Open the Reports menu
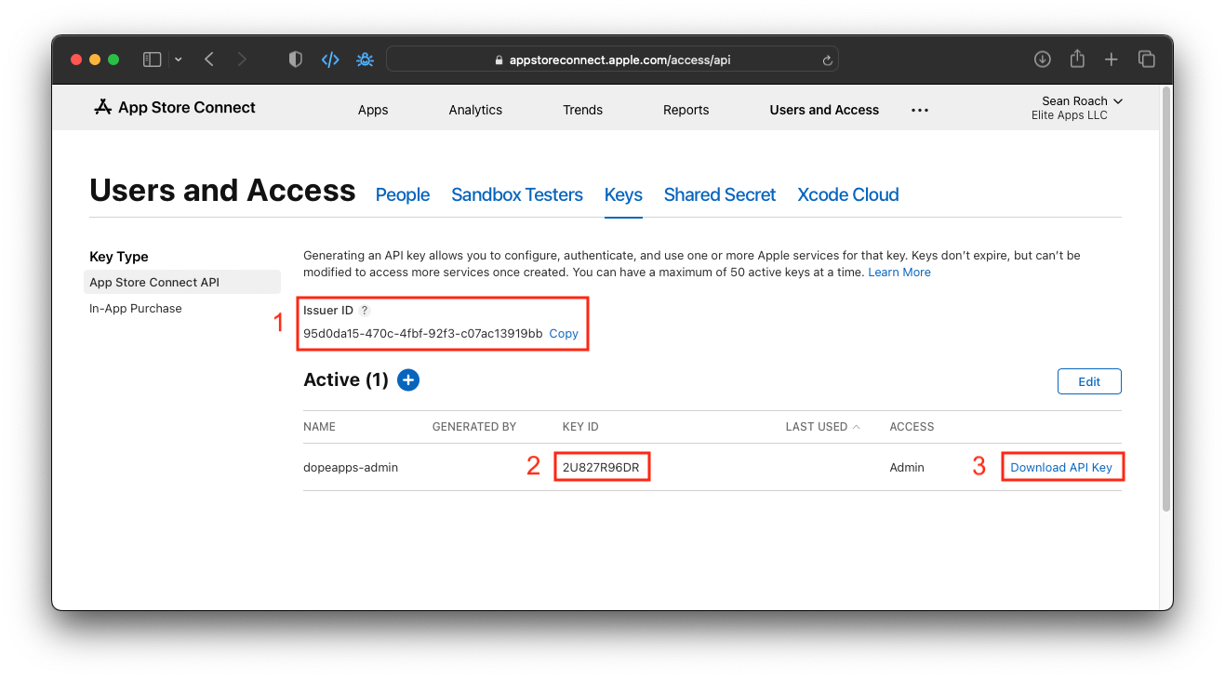 686,110
